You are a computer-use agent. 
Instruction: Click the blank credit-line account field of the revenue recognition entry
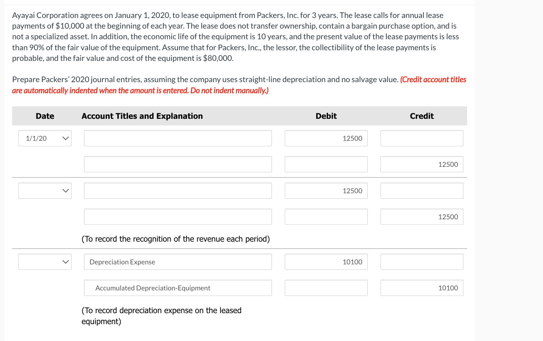tap(178, 217)
